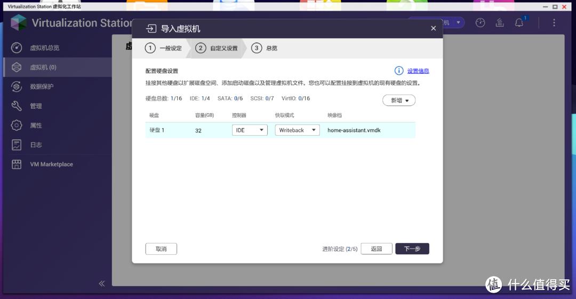Maximize the Virtualization Station window

[x=555, y=6]
